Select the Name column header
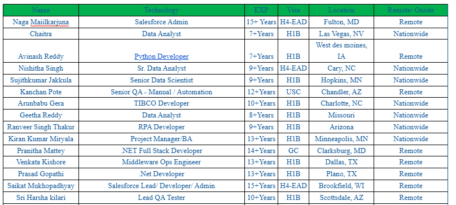This screenshot has width=456, height=205. (41, 10)
